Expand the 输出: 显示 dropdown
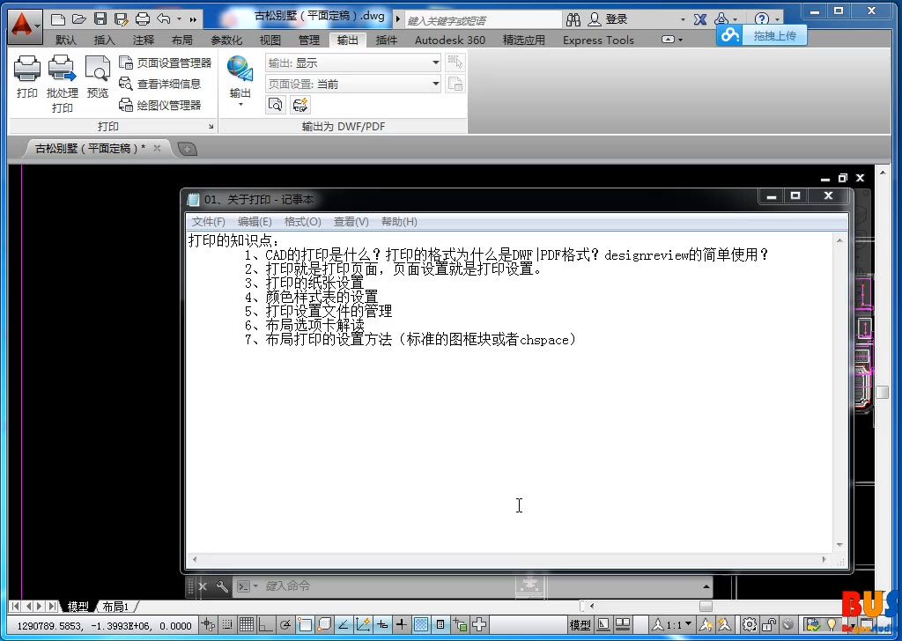The image size is (902, 641). click(x=435, y=63)
